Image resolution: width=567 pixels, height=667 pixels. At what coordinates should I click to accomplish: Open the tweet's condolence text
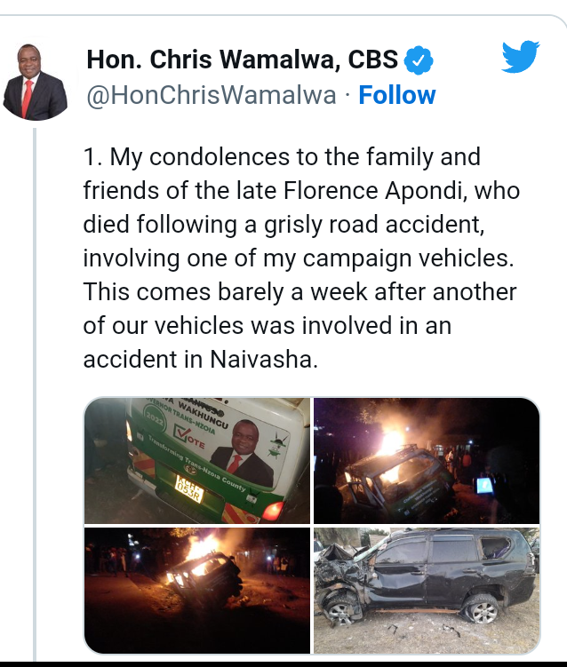click(301, 258)
